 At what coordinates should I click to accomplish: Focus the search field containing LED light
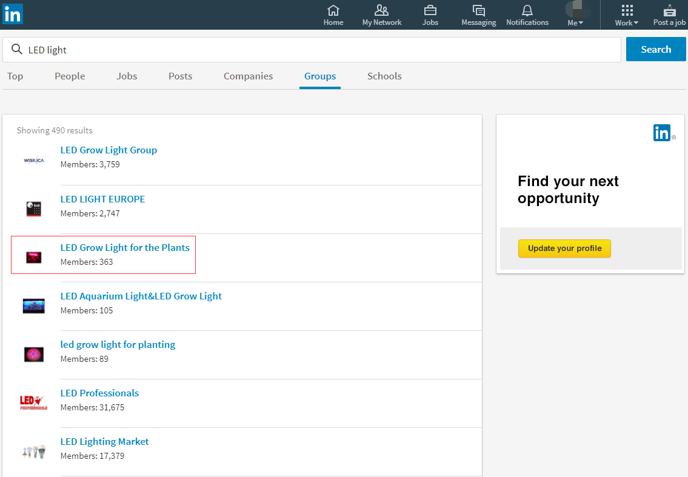tap(321, 50)
